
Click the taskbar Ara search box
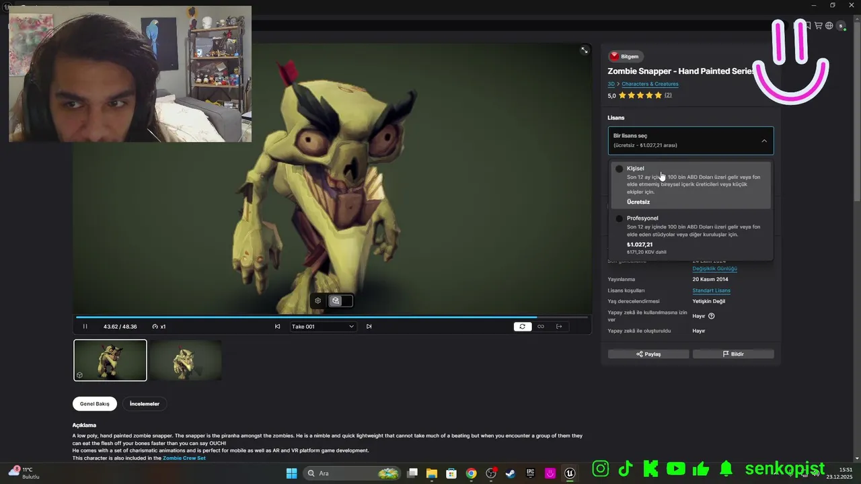tap(352, 473)
